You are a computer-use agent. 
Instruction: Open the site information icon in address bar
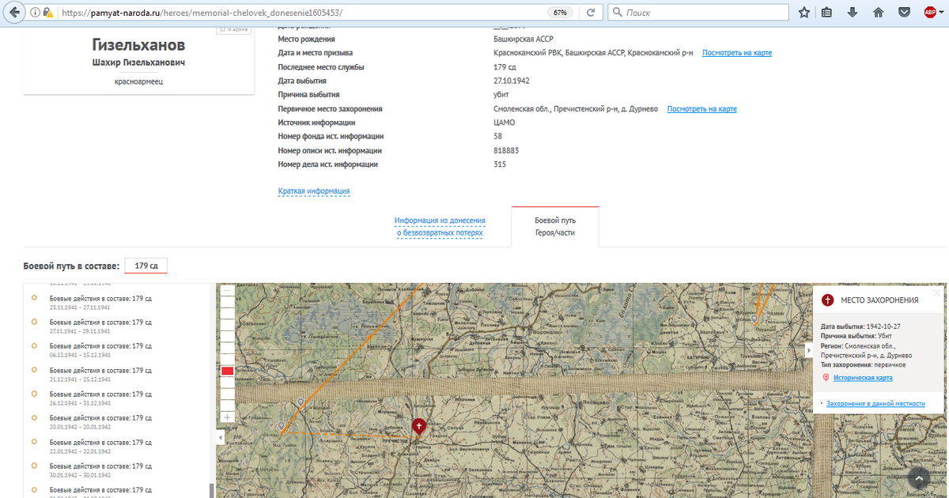[36, 13]
